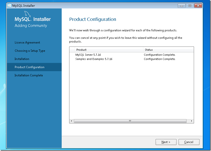
Task: Select the License Agreement step
Action: [27, 43]
